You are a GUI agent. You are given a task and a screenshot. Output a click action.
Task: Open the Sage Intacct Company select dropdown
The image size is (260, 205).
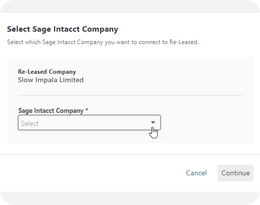tap(89, 123)
